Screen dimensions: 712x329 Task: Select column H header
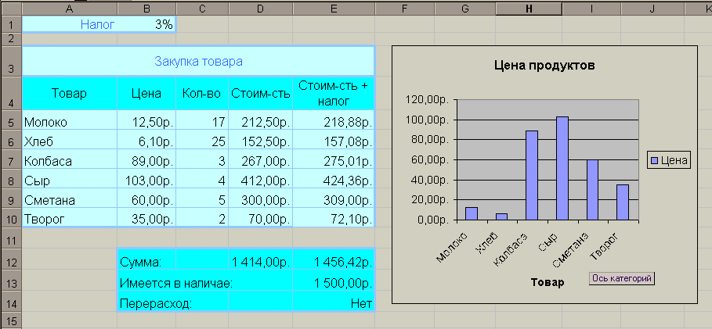tap(529, 8)
